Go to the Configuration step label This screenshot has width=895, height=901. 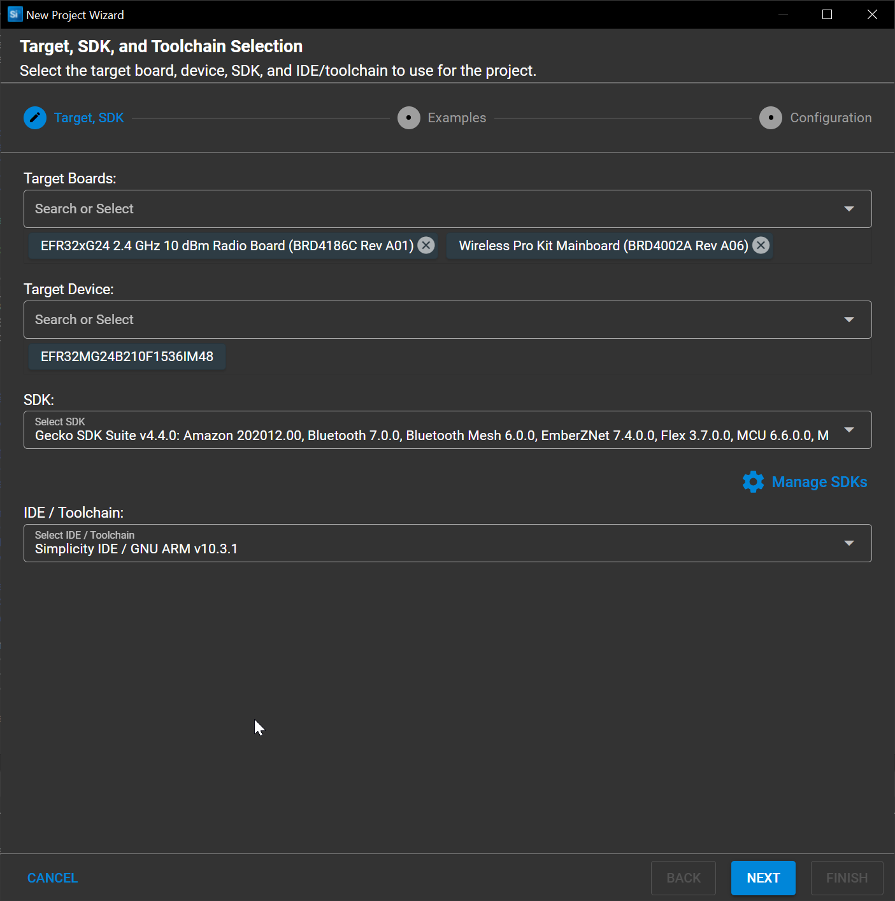tap(831, 118)
